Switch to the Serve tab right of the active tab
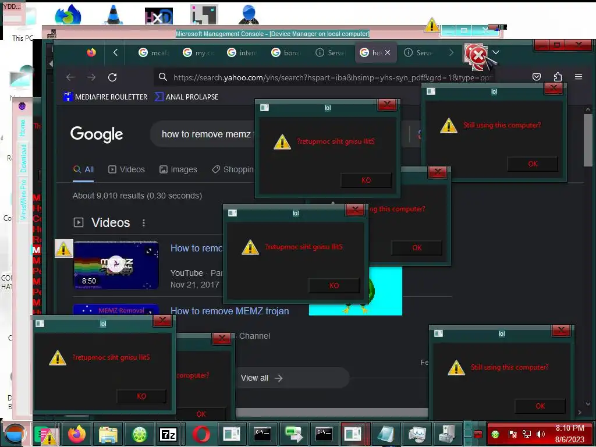The width and height of the screenshot is (596, 447). coord(420,52)
